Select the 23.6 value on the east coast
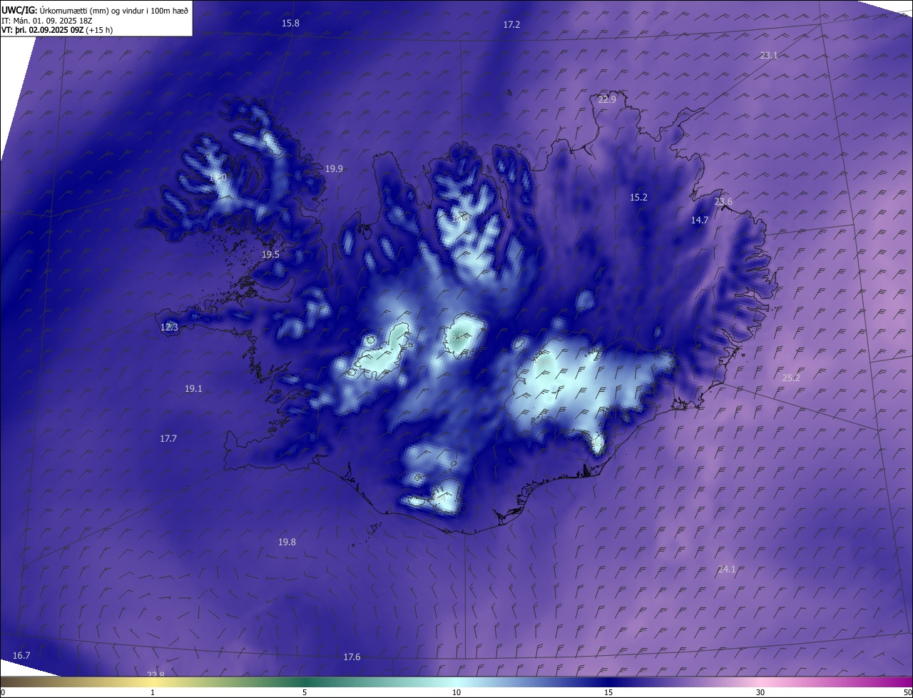 (723, 202)
